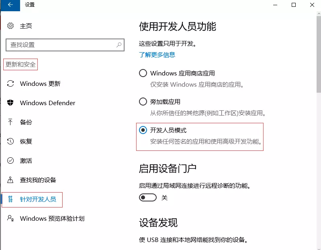Select the 开发人员模式 radio button

pos(143,130)
